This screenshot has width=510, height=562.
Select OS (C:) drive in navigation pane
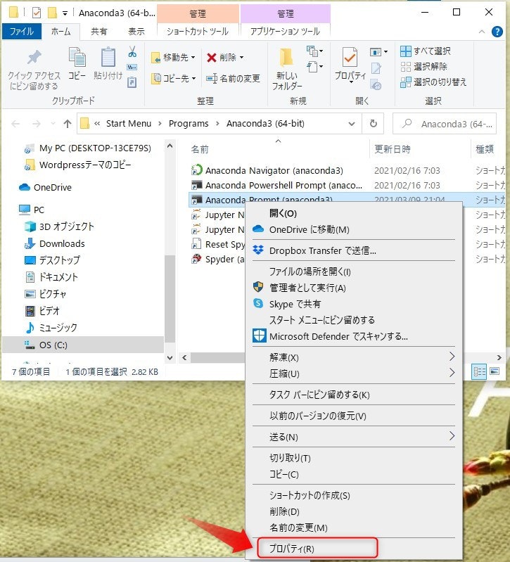[x=83, y=345]
